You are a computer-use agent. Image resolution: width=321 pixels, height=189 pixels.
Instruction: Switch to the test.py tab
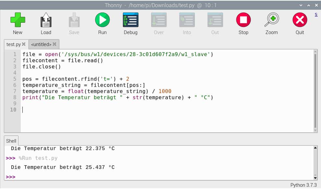click(x=14, y=44)
